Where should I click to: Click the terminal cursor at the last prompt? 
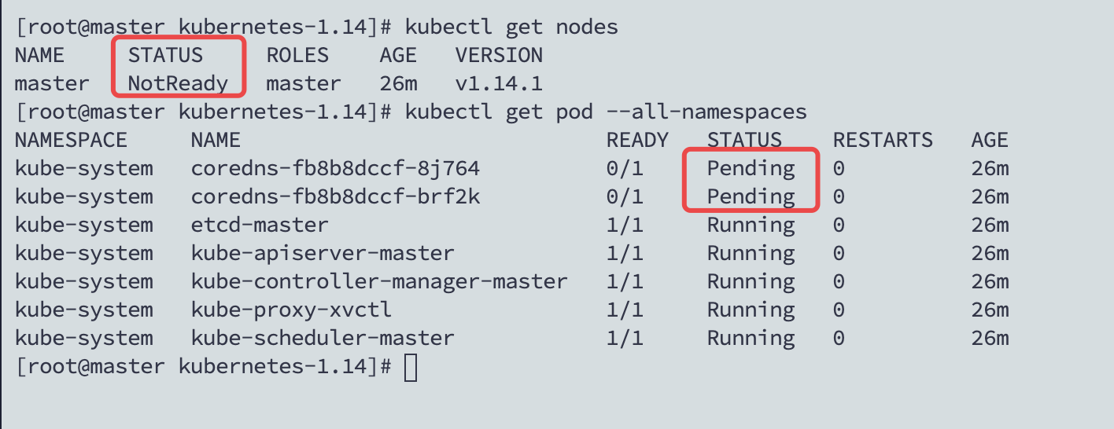pos(411,368)
